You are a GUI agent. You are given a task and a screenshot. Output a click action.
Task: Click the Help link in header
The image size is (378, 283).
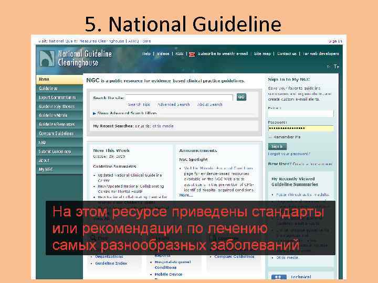click(146, 53)
